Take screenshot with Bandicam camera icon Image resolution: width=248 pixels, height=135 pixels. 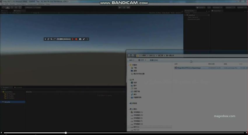click(80, 39)
